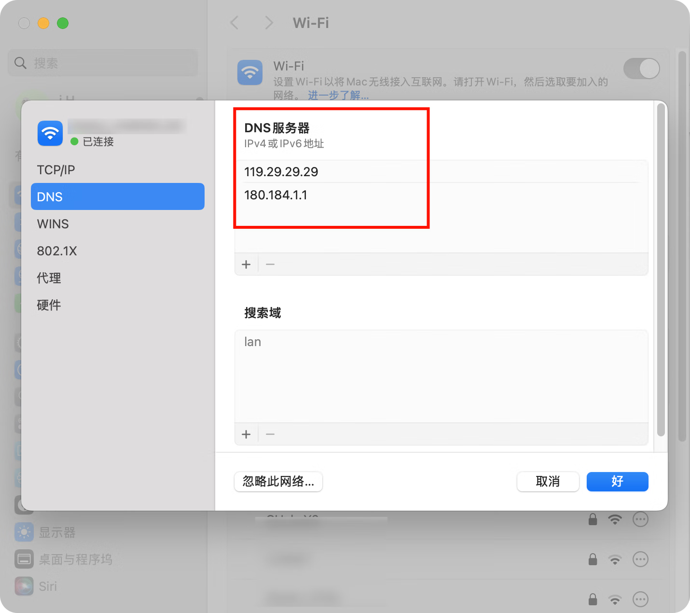Add a search domain with plus button
Viewport: 690px width, 613px height.
tap(246, 434)
